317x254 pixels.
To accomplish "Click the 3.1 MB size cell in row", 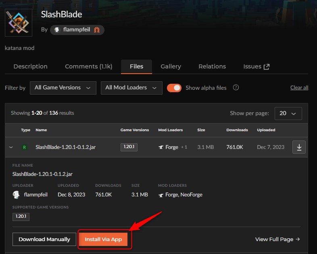I will (205, 147).
